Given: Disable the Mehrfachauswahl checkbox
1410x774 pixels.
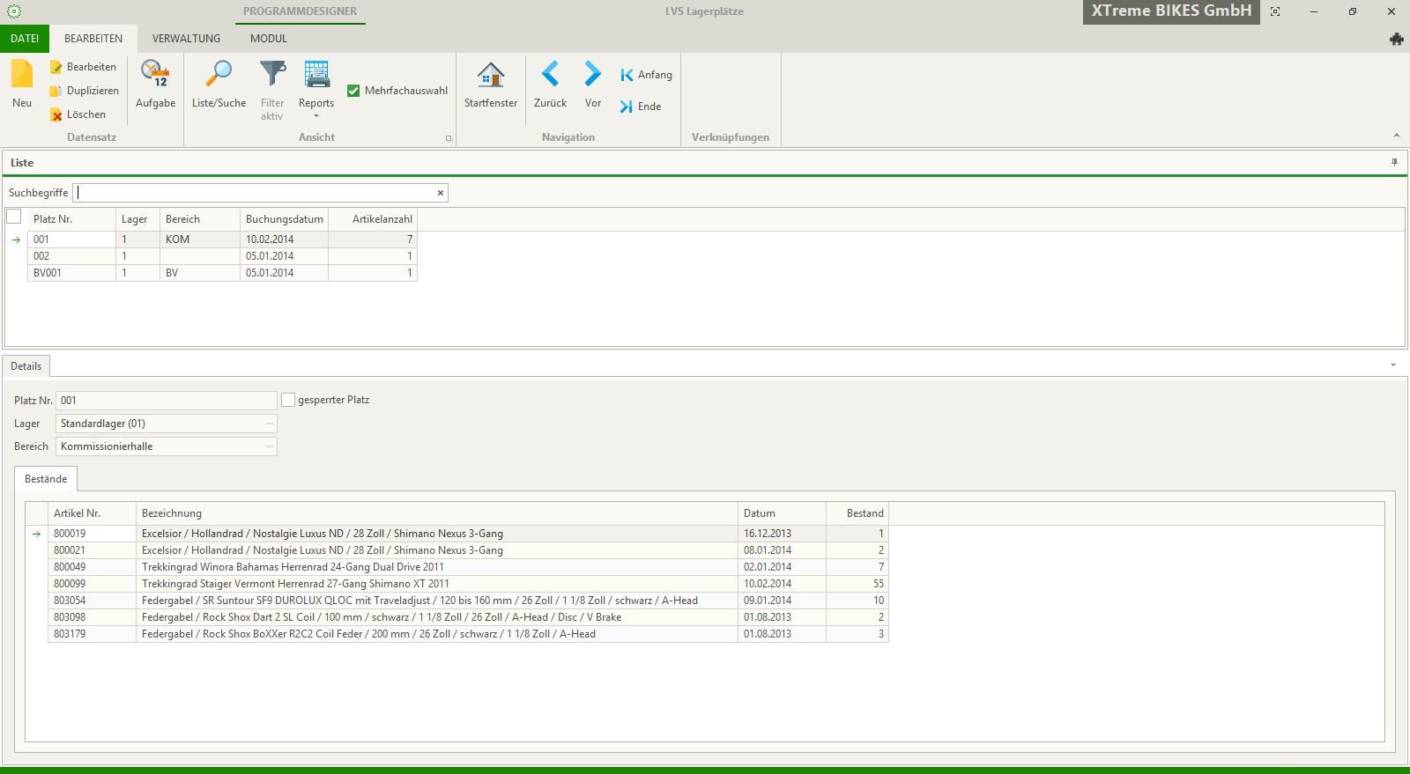Looking at the screenshot, I should (x=353, y=91).
